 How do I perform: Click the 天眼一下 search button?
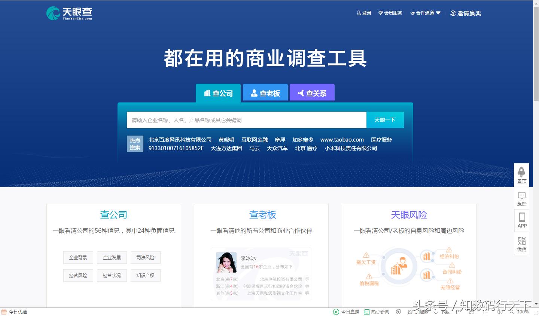pyautogui.click(x=385, y=120)
